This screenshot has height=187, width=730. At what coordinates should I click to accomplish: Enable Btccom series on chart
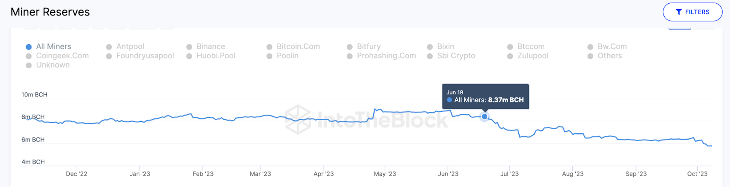(x=531, y=46)
